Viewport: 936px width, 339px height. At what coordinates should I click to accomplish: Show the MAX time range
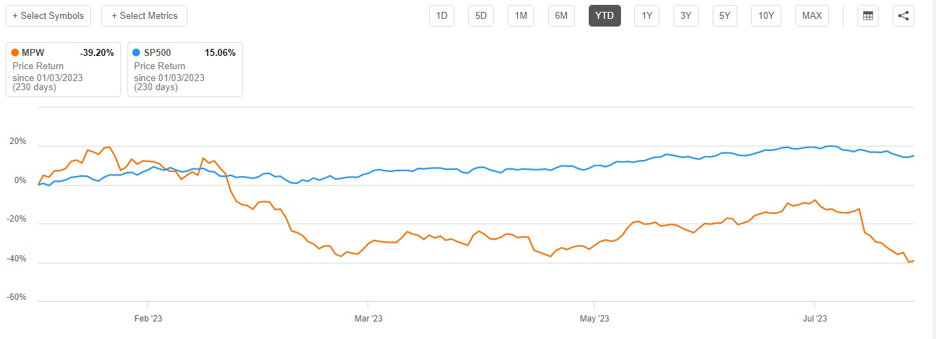click(x=812, y=15)
